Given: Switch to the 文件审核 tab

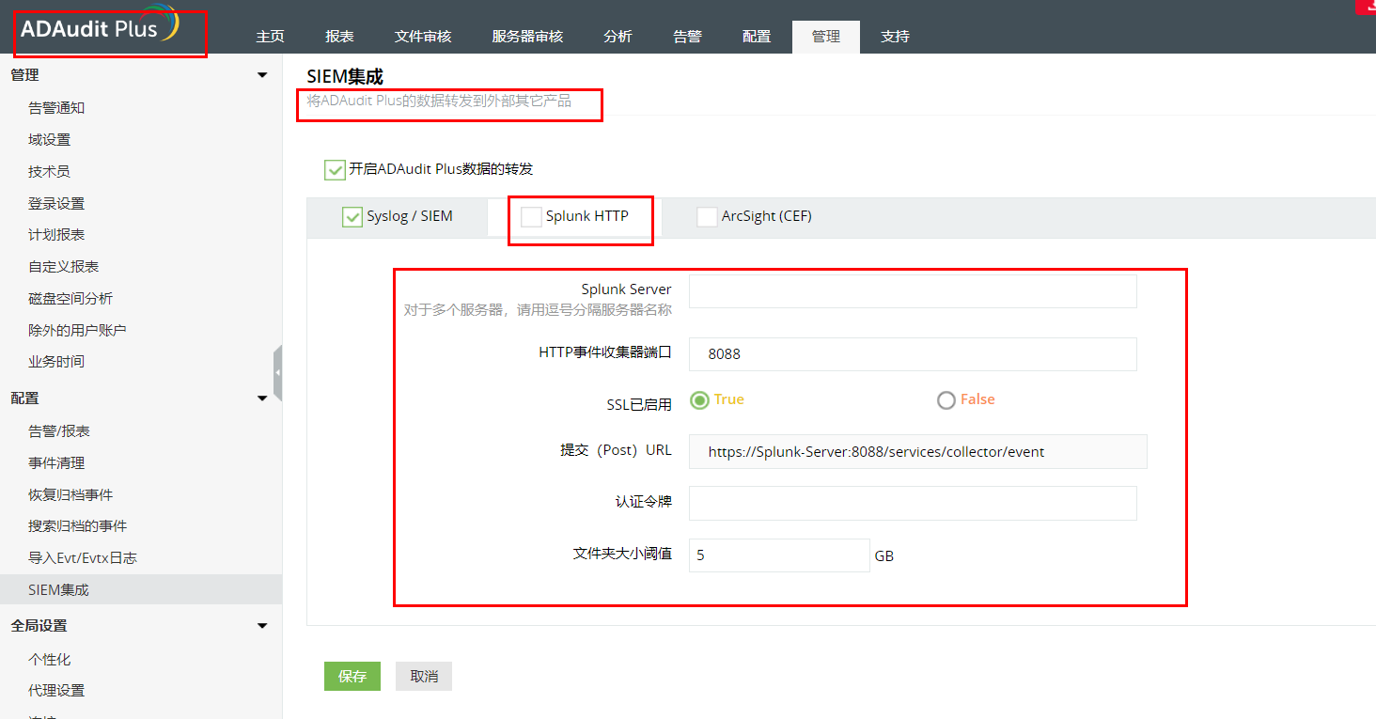Looking at the screenshot, I should (x=423, y=37).
